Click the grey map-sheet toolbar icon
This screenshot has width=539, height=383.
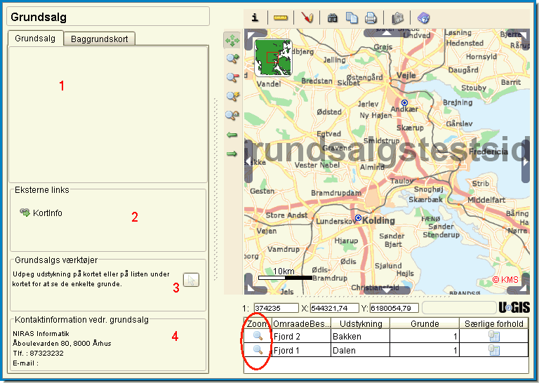[397, 18]
